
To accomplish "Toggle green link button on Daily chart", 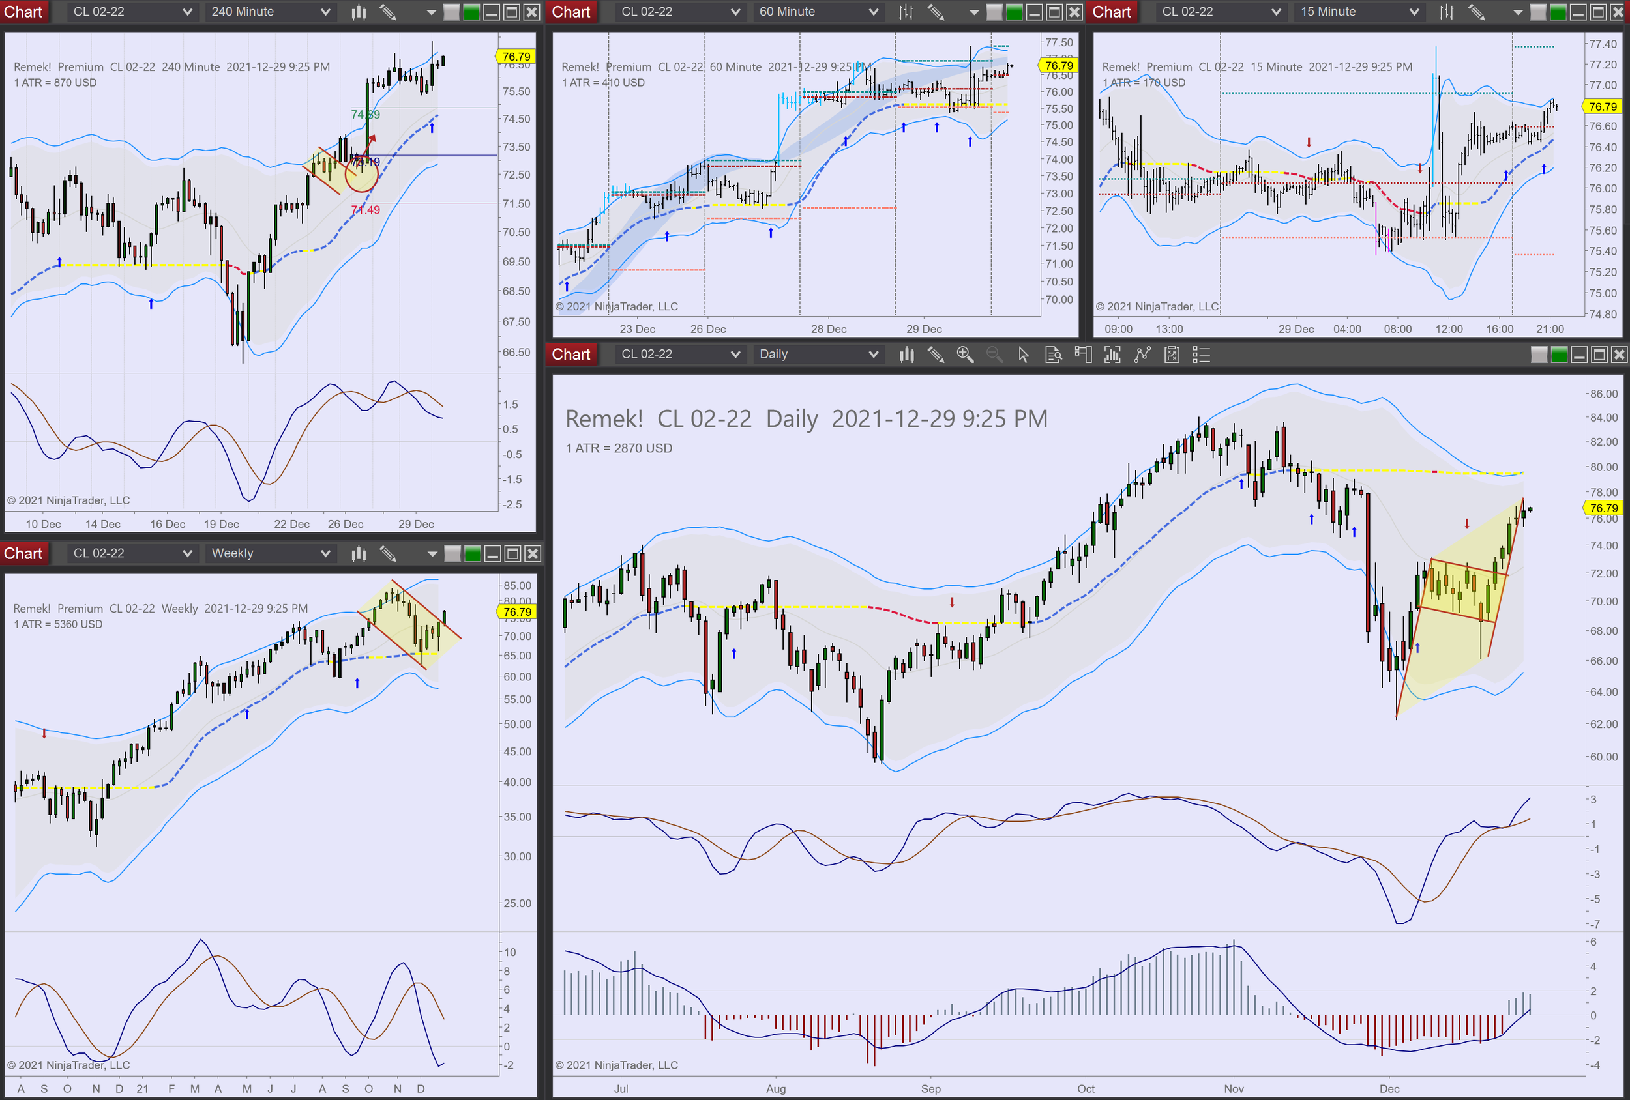I will point(1559,355).
